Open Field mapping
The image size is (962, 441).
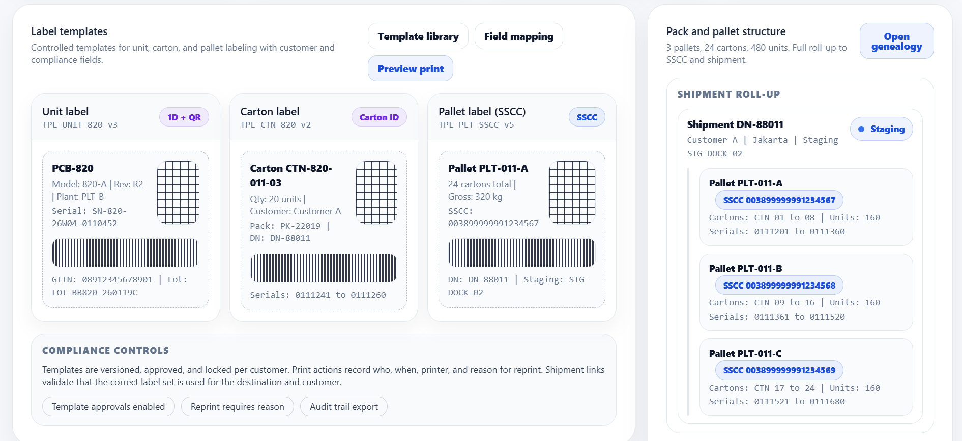click(518, 36)
